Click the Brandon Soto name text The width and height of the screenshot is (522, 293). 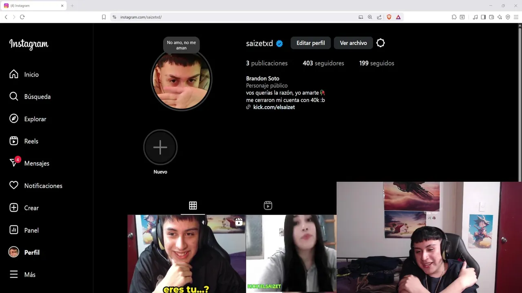pos(263,79)
